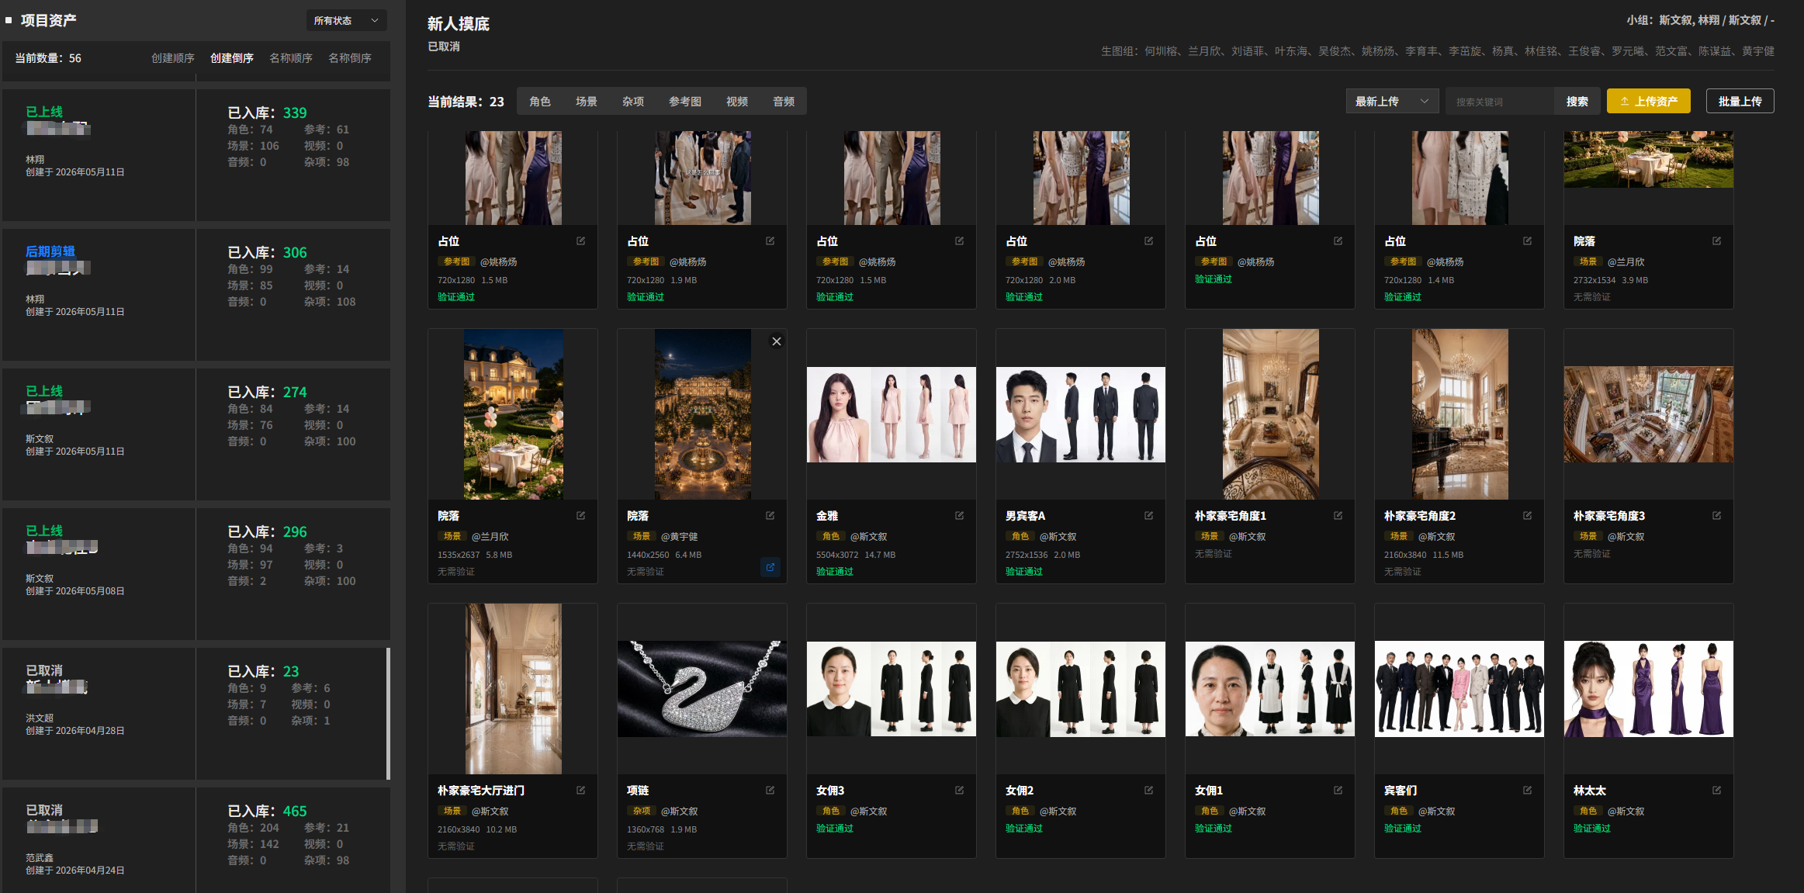Open the 项链 swan necklace thumbnail
Image resolution: width=1804 pixels, height=893 pixels.
point(702,689)
